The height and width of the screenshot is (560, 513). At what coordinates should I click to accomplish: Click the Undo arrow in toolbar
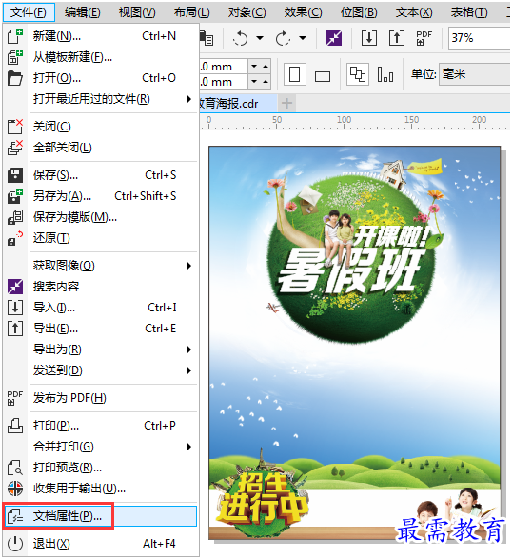coord(240,38)
